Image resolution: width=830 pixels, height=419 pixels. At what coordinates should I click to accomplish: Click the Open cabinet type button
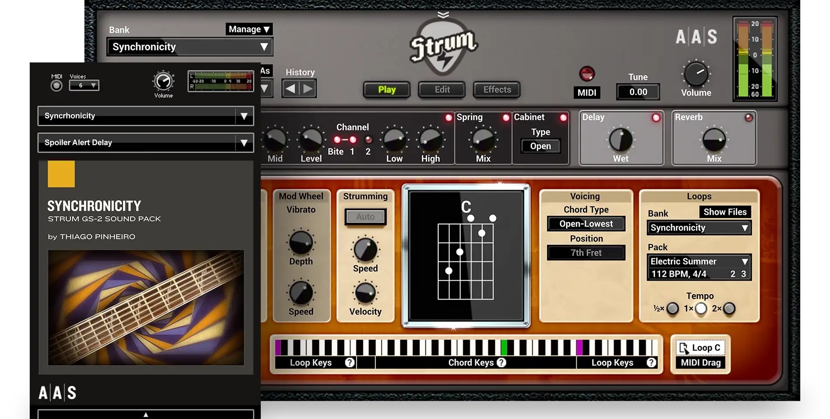(540, 146)
